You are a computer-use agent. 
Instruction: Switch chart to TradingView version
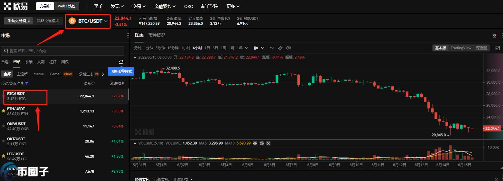coord(461,48)
